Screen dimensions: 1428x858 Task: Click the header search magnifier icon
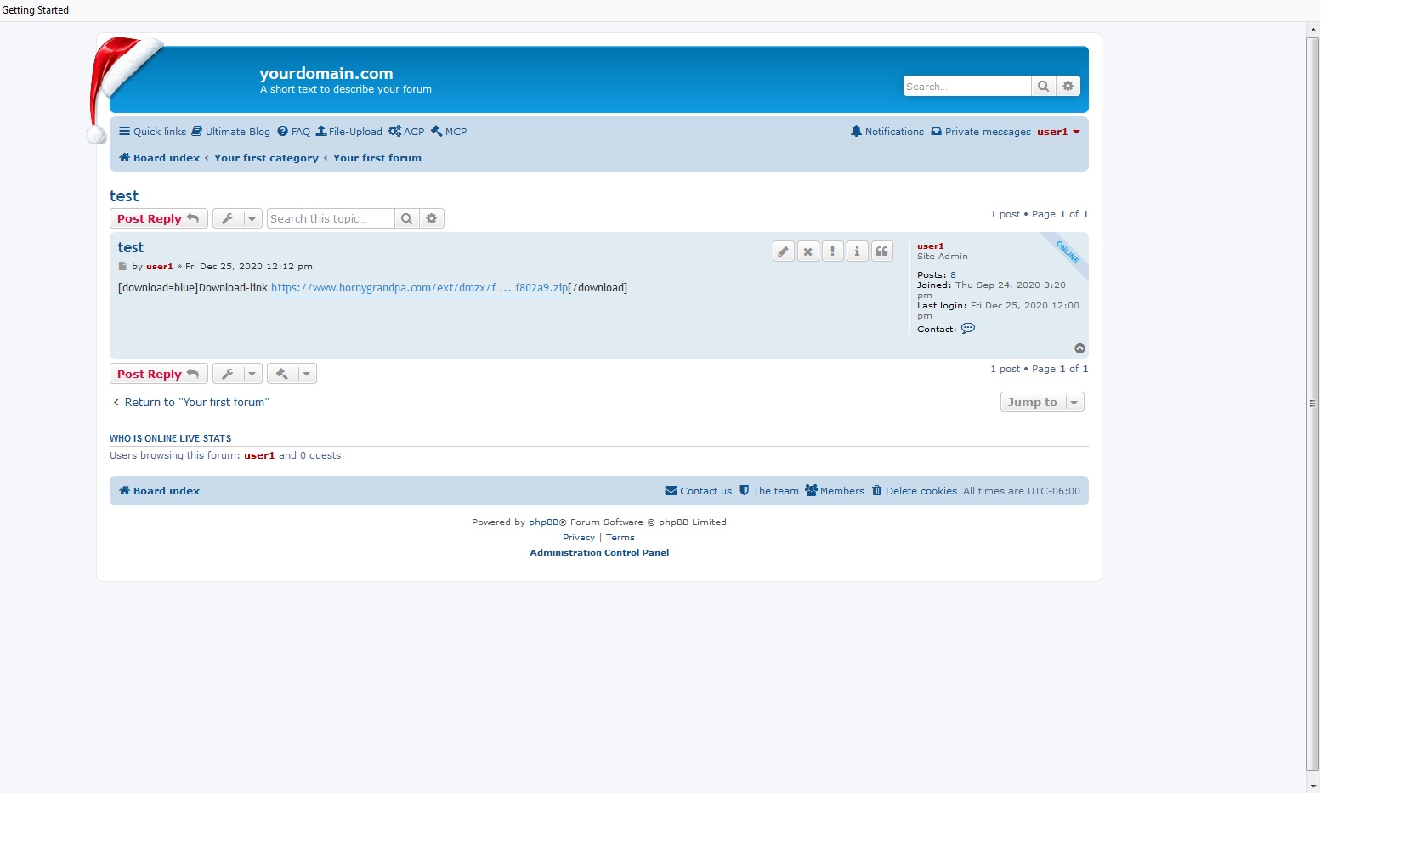pos(1043,87)
